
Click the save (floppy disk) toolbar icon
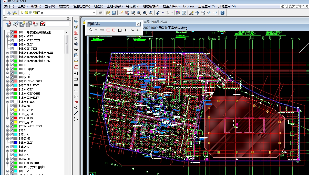114,13
